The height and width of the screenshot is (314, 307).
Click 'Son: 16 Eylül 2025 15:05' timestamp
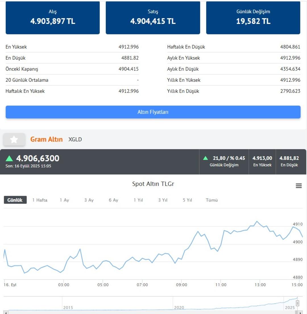tap(28, 166)
